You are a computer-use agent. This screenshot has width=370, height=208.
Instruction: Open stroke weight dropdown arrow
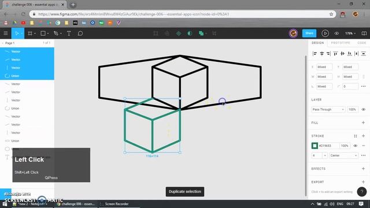[x=325, y=155]
